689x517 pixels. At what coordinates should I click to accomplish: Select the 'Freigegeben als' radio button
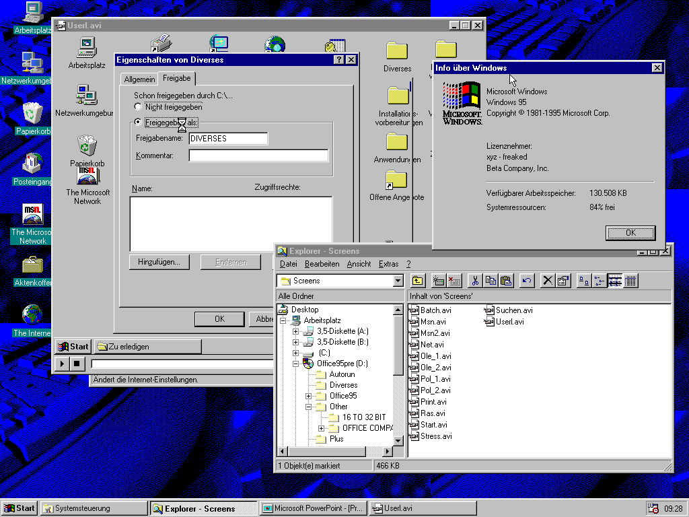(x=138, y=123)
